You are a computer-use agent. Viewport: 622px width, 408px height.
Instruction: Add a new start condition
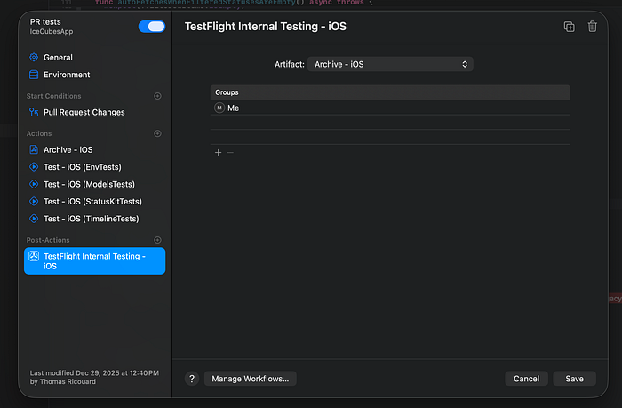click(157, 96)
